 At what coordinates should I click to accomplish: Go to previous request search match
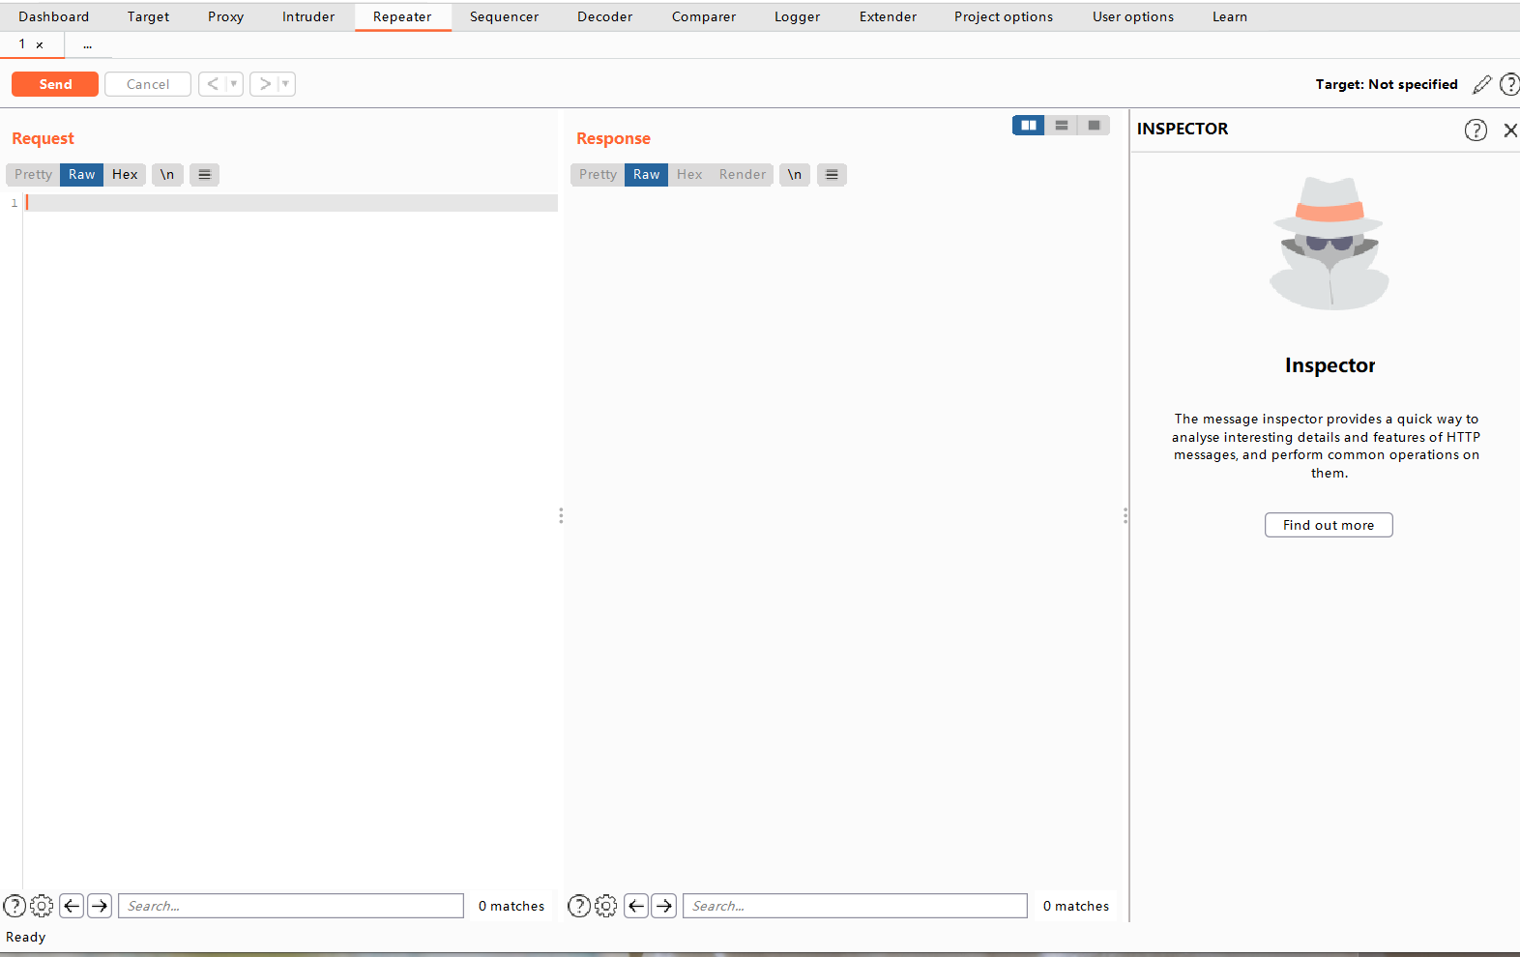[72, 906]
